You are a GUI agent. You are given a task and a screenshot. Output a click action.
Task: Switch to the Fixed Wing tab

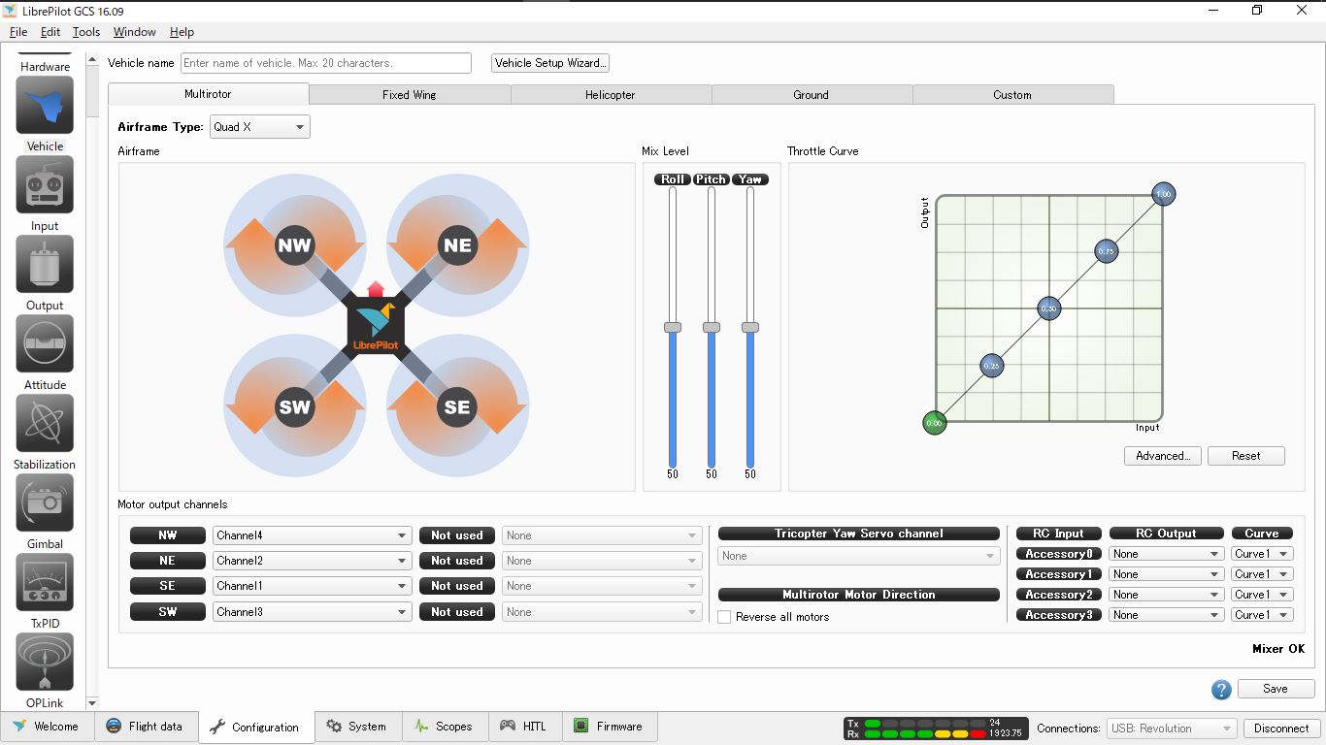[x=410, y=95]
